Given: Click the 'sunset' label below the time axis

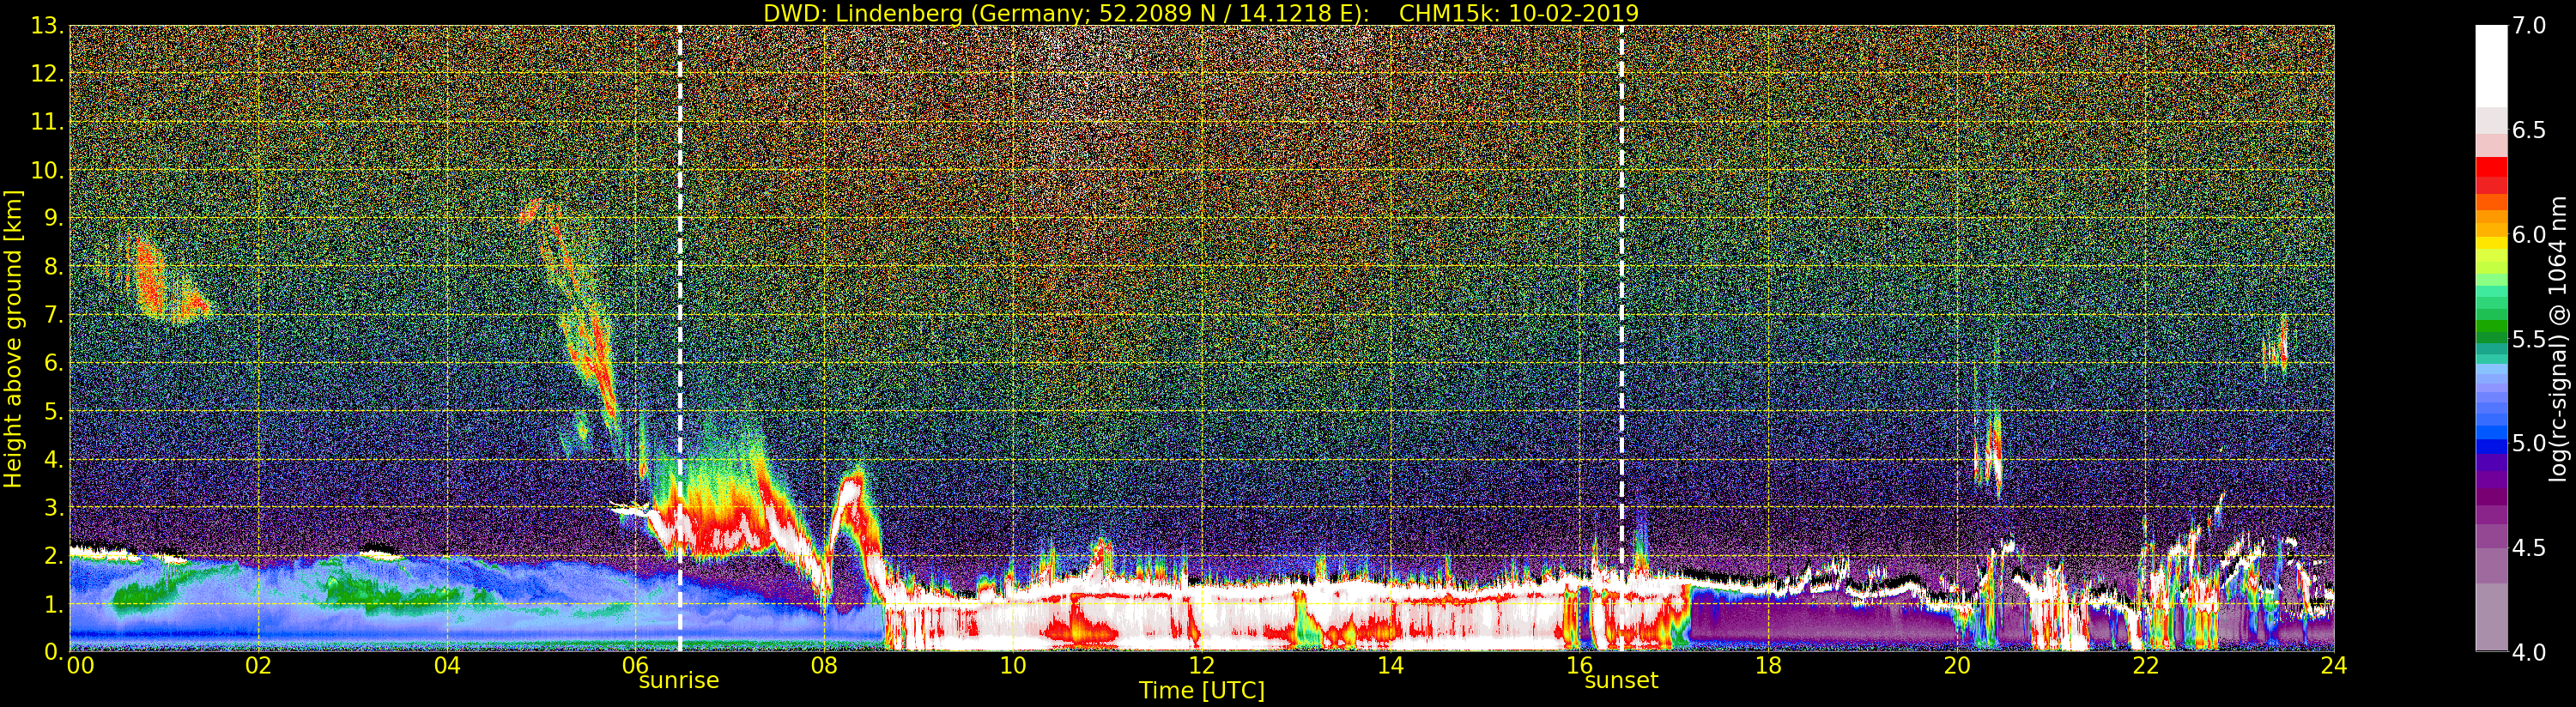Looking at the screenshot, I should tap(1621, 680).
